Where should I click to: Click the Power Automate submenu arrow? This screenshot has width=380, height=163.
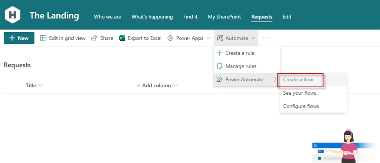click(x=275, y=79)
